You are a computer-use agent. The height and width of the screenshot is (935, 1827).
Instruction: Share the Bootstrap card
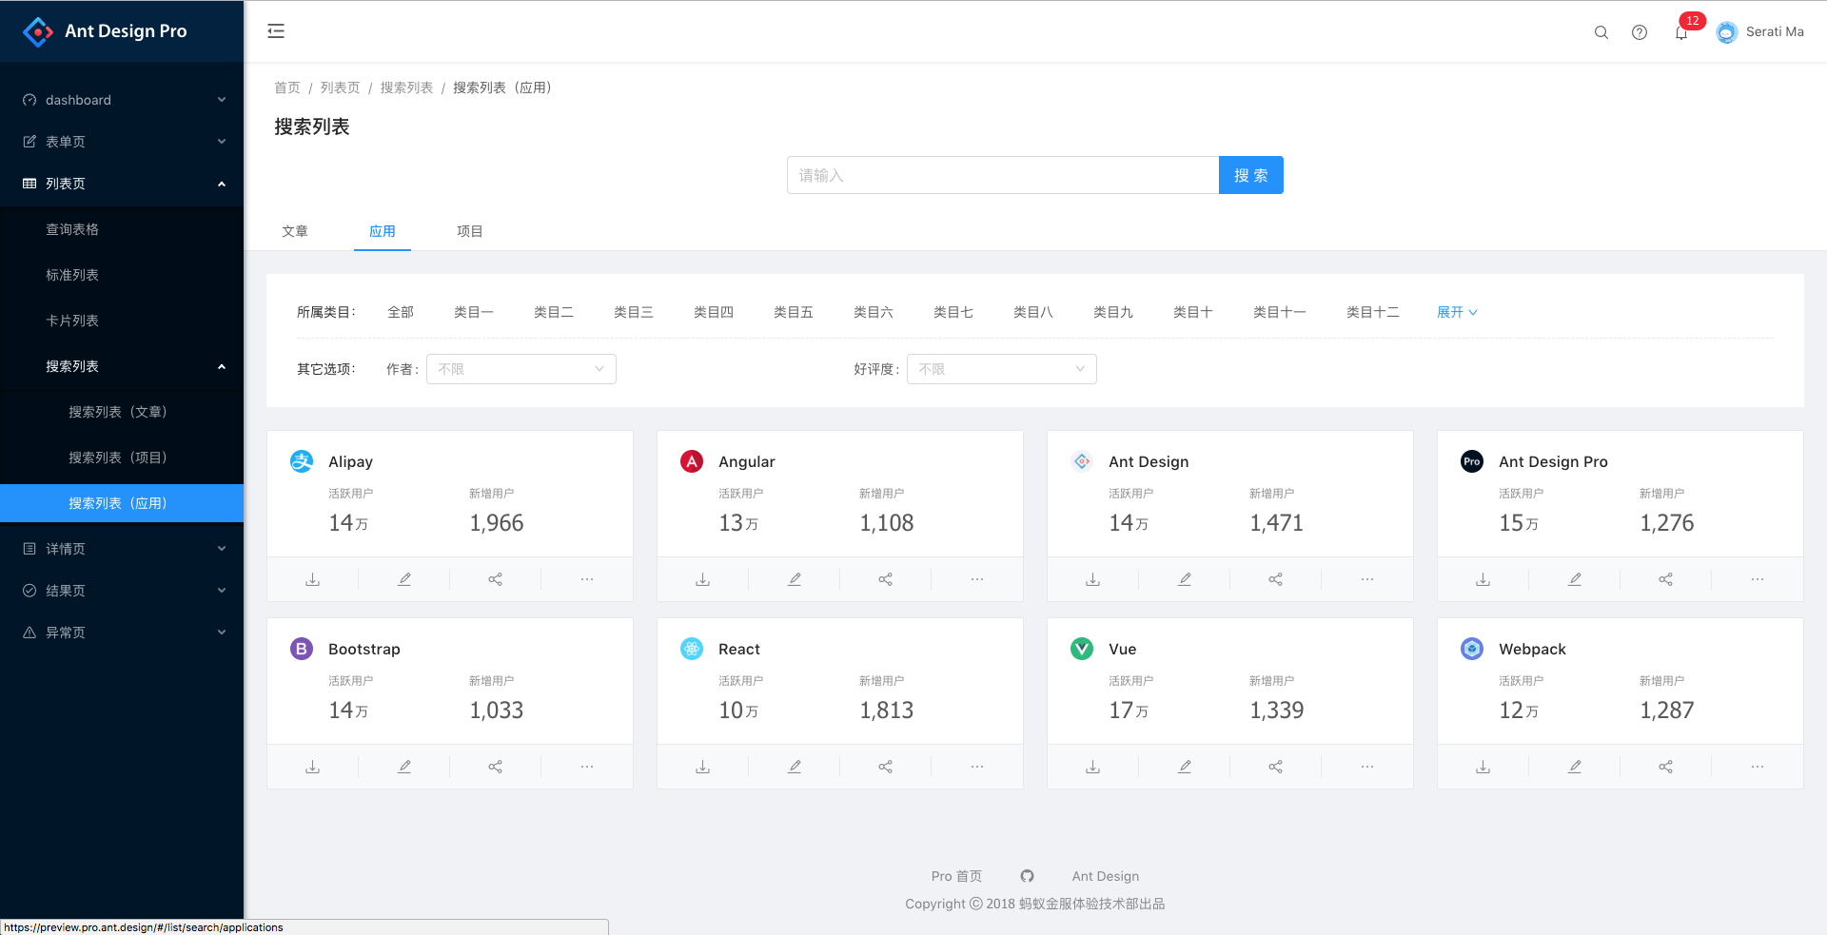coord(496,767)
